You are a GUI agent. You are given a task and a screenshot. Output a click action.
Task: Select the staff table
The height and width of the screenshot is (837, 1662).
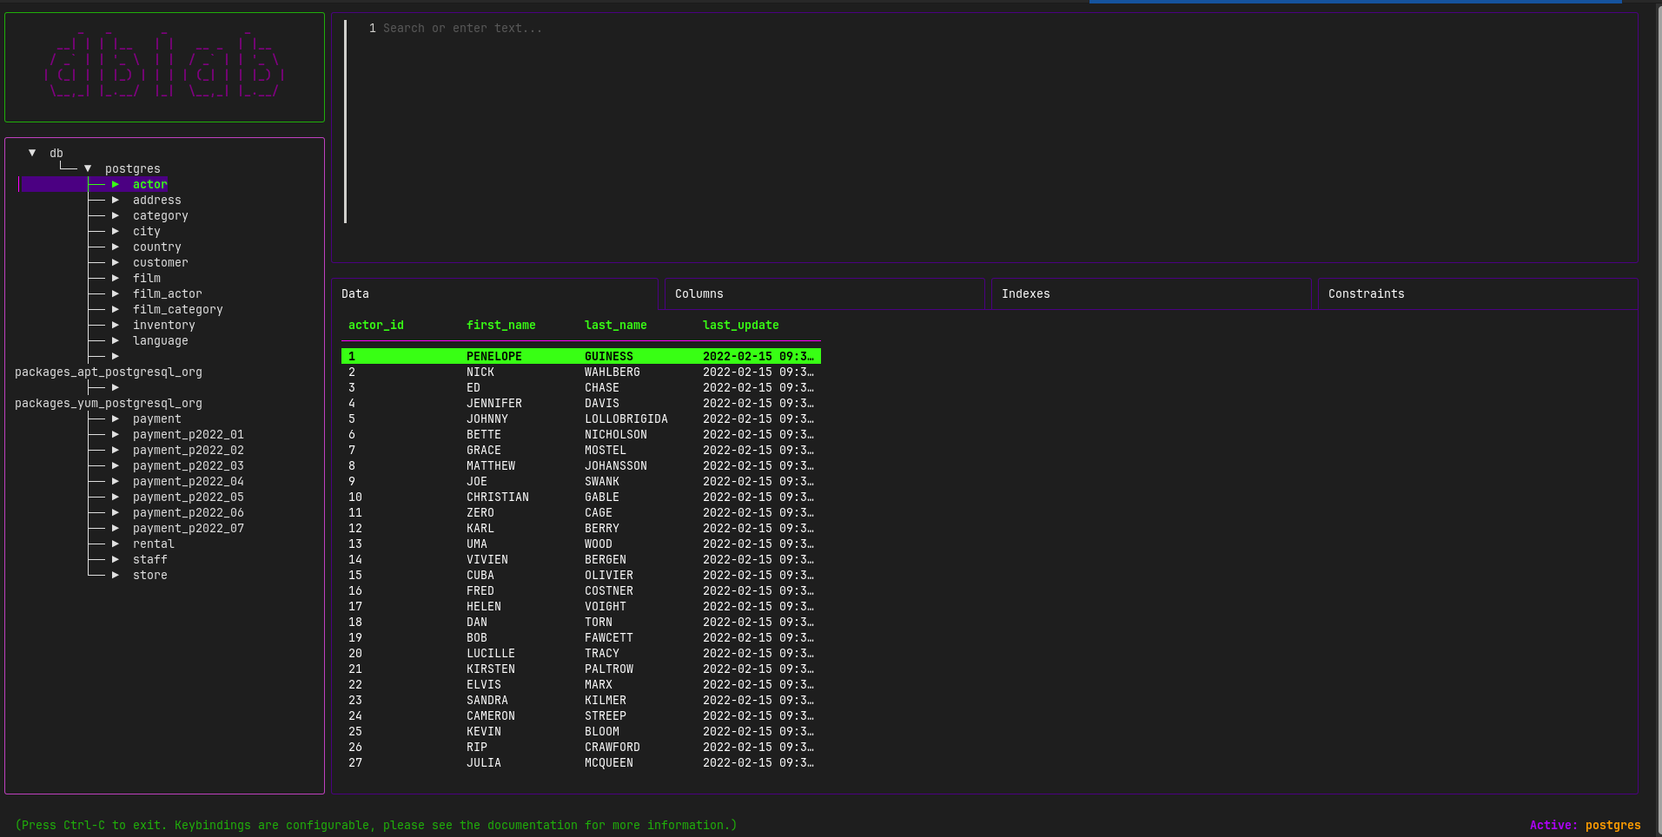coord(150,559)
